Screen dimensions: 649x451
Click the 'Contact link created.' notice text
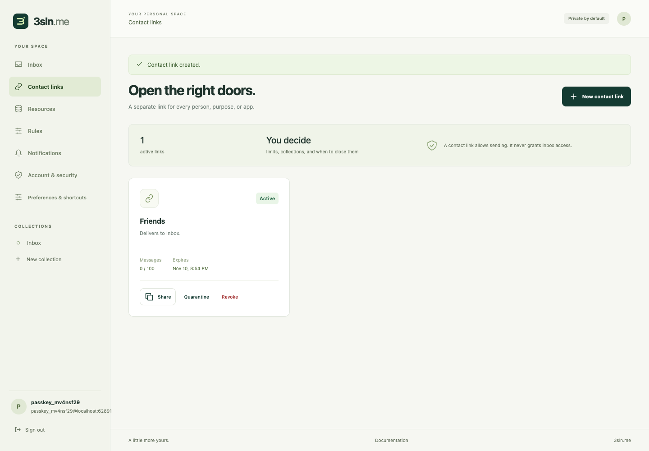point(174,65)
